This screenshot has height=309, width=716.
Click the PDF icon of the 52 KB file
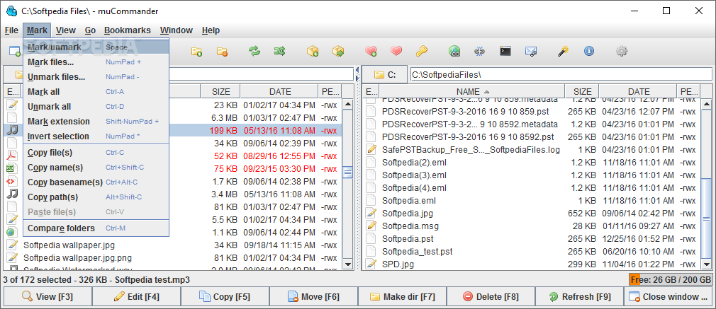[11, 156]
